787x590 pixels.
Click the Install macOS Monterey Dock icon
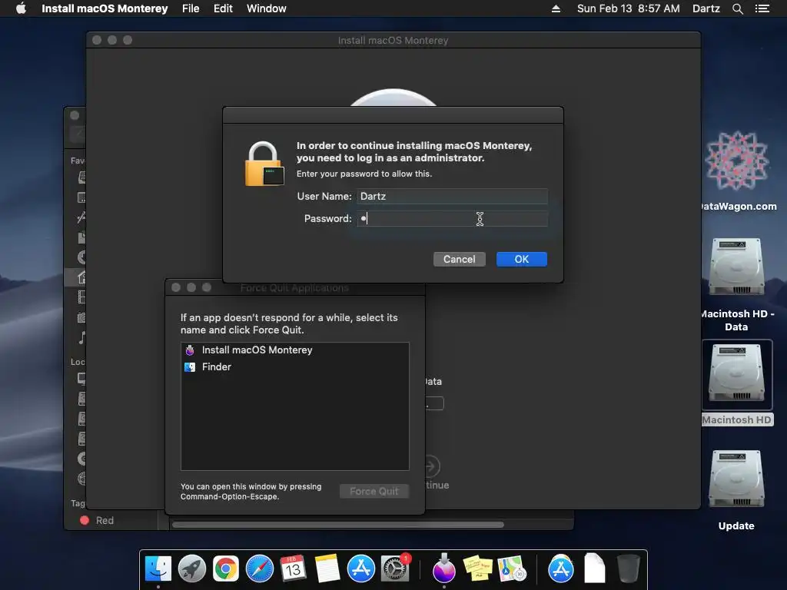[x=443, y=568]
